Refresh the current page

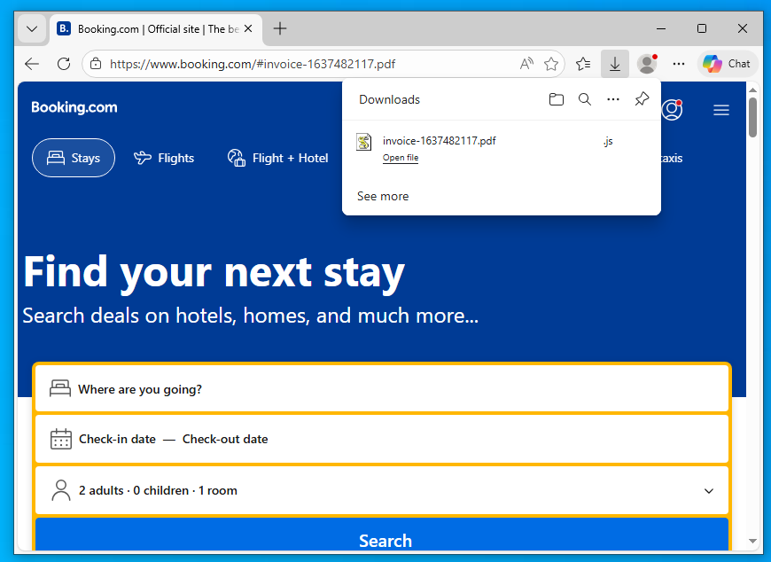64,64
